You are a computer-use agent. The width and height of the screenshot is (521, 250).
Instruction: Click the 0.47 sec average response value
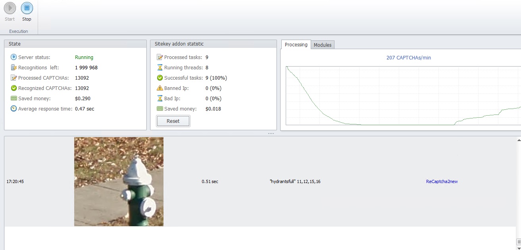tap(85, 109)
